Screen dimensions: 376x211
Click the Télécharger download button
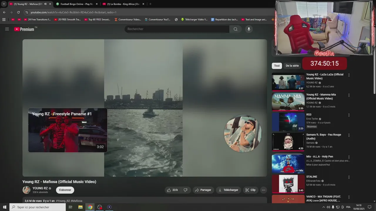click(x=228, y=190)
